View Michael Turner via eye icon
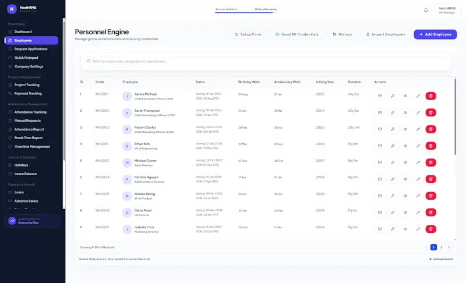The width and height of the screenshot is (466, 283). point(405,162)
